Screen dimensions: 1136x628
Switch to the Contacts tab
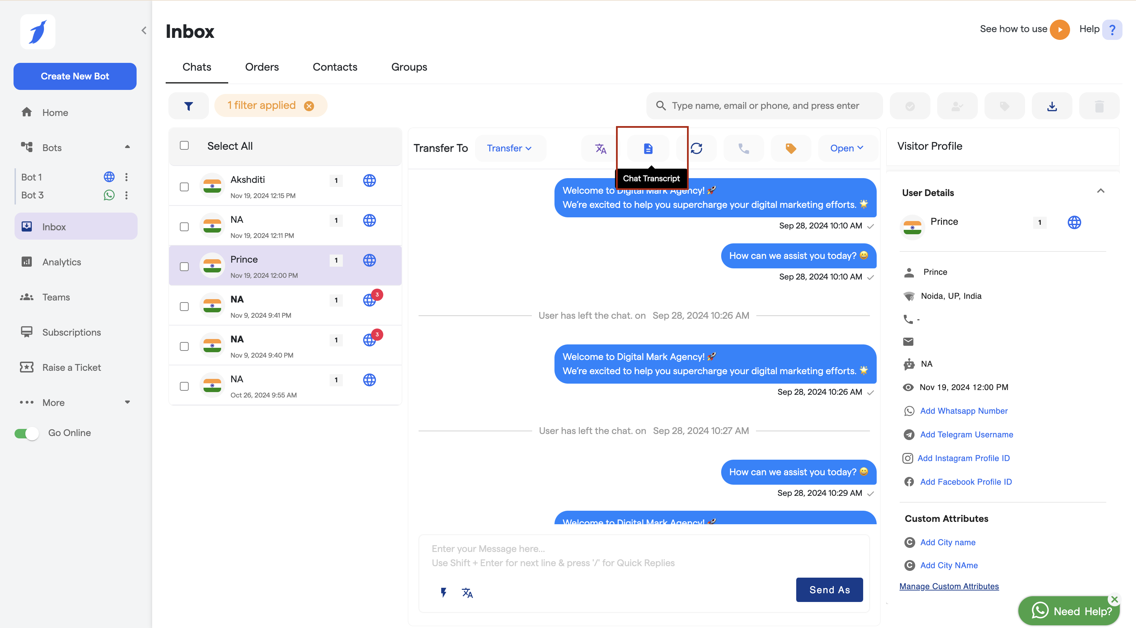pos(335,67)
